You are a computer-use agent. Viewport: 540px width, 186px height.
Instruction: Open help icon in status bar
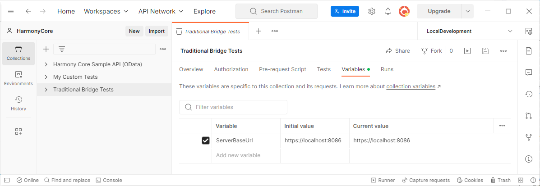tap(533, 180)
